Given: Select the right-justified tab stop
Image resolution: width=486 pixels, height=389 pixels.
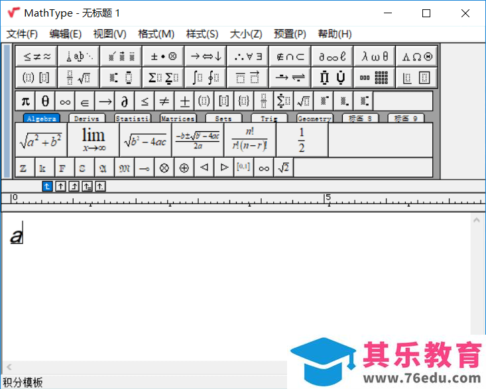Looking at the screenshot, I should pyautogui.click(x=74, y=186).
